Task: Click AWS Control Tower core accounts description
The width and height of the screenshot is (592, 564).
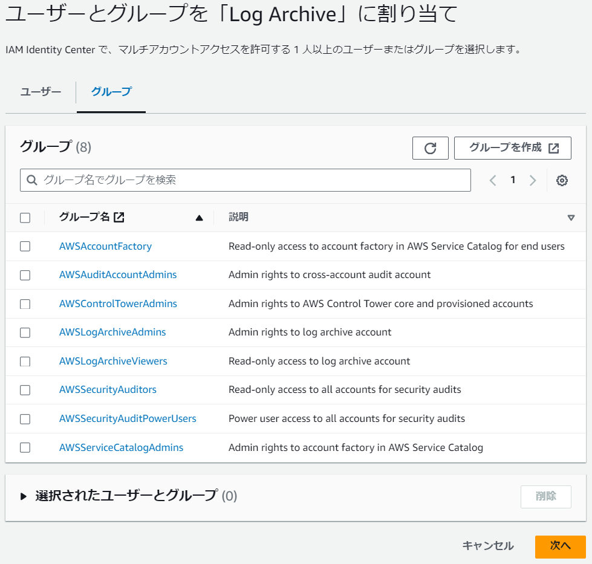Action: 380,304
